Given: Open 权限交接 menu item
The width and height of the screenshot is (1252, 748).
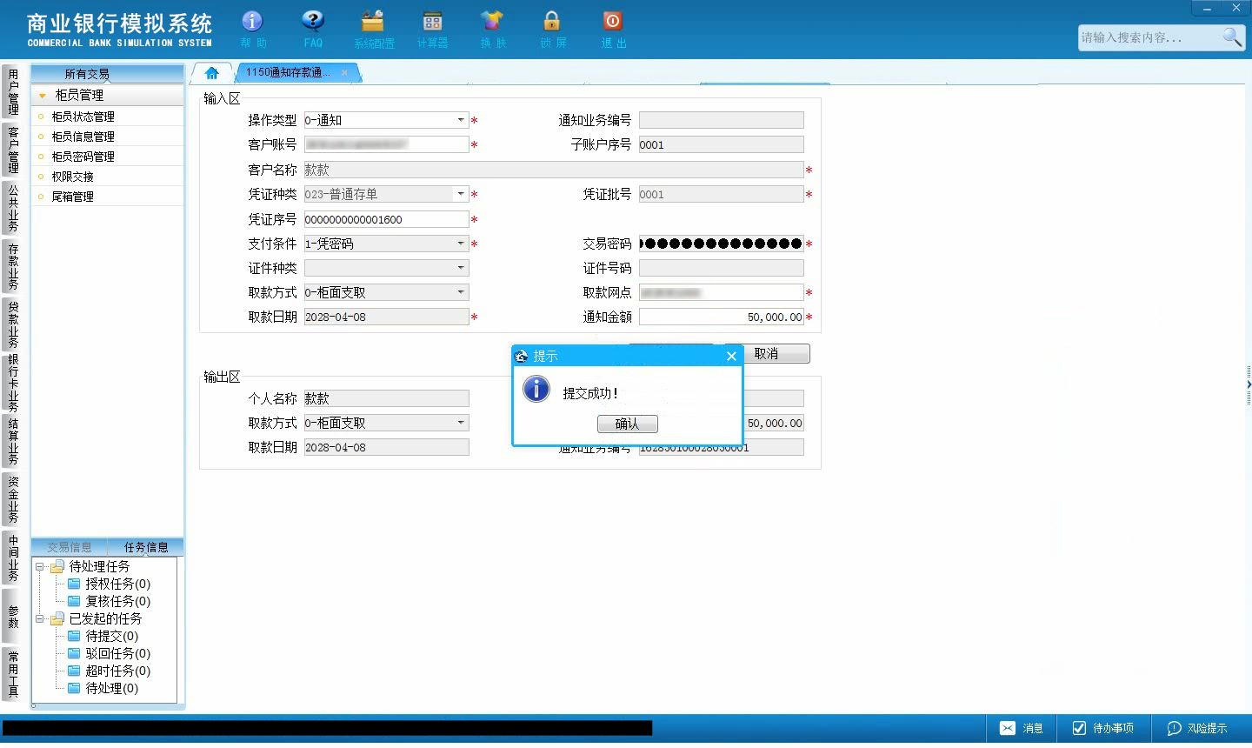Looking at the screenshot, I should (72, 177).
